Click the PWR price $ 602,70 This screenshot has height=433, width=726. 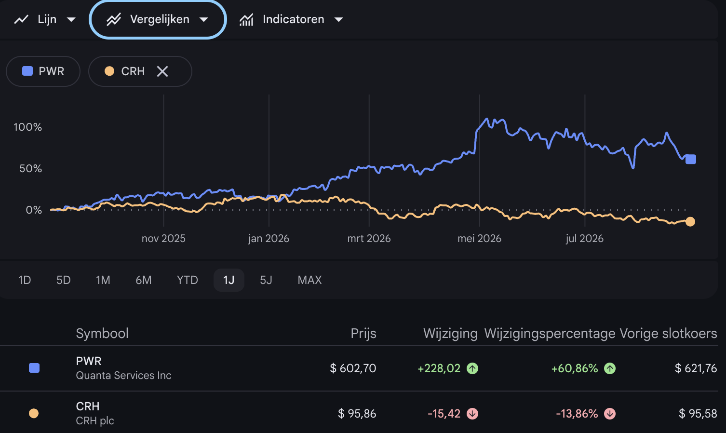353,368
